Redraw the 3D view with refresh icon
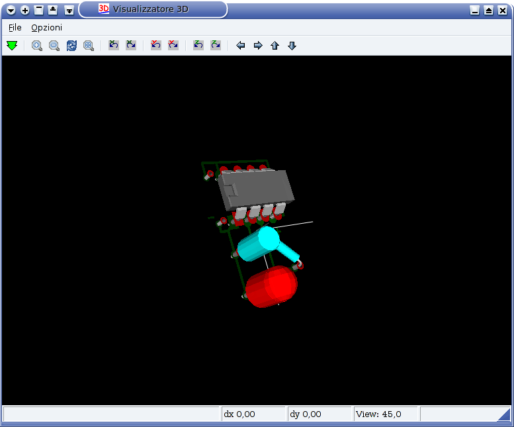 point(71,45)
